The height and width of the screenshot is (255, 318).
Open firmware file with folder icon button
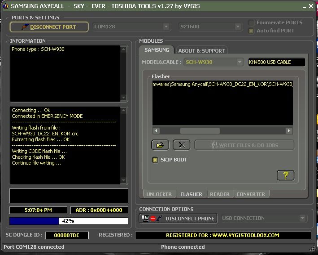pos(160,145)
